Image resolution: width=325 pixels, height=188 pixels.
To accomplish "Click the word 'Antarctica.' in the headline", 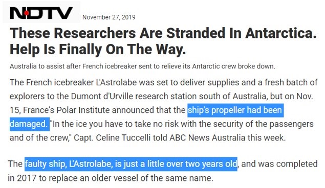I will click(x=281, y=33).
